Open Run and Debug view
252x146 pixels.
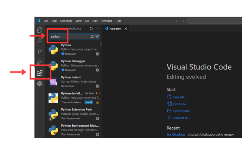tap(40, 62)
